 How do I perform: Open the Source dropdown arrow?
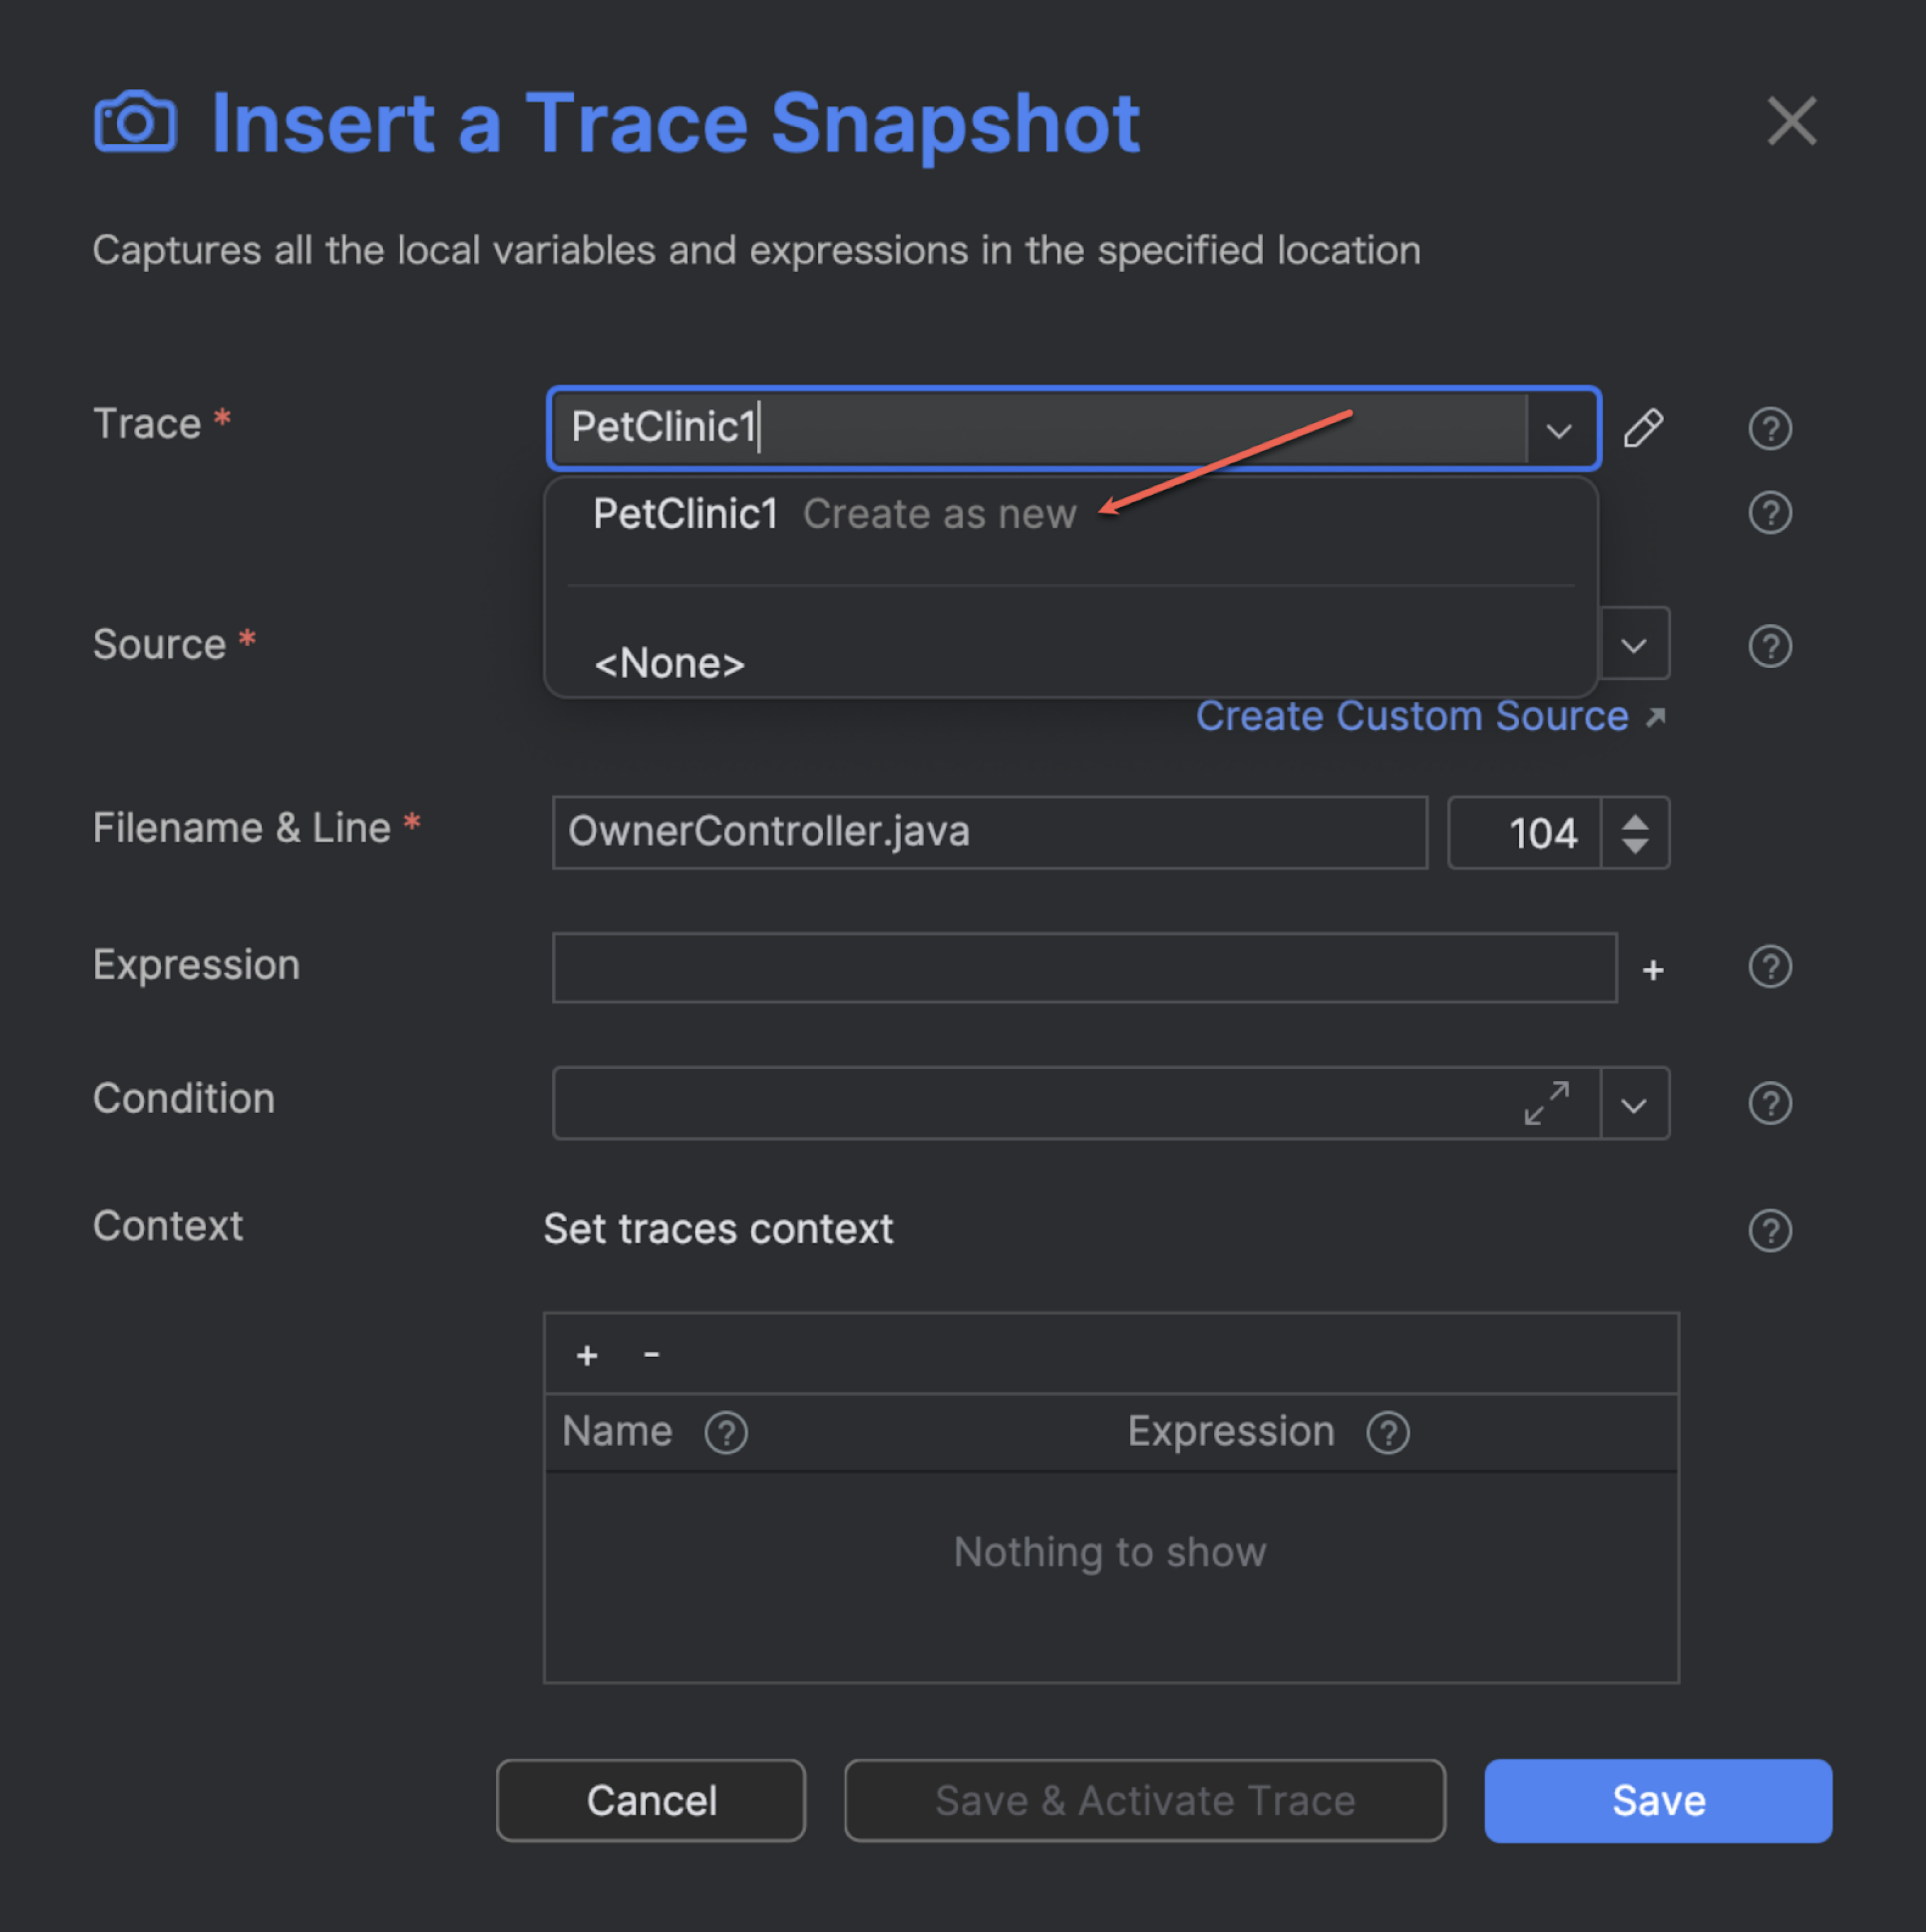coord(1633,646)
